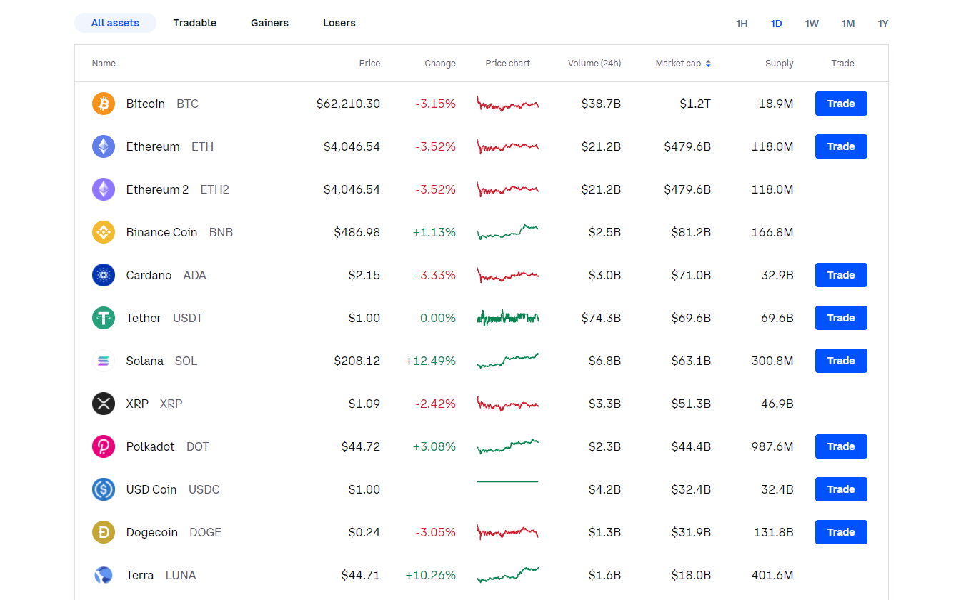Click the Trade button for Cardano
961x600 pixels.
[x=841, y=275]
